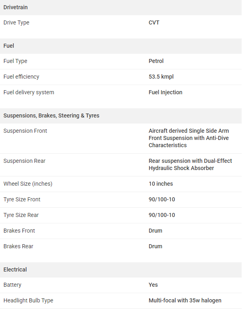
Task: Click the Wheel Size (inches) label
Action: coord(28,184)
